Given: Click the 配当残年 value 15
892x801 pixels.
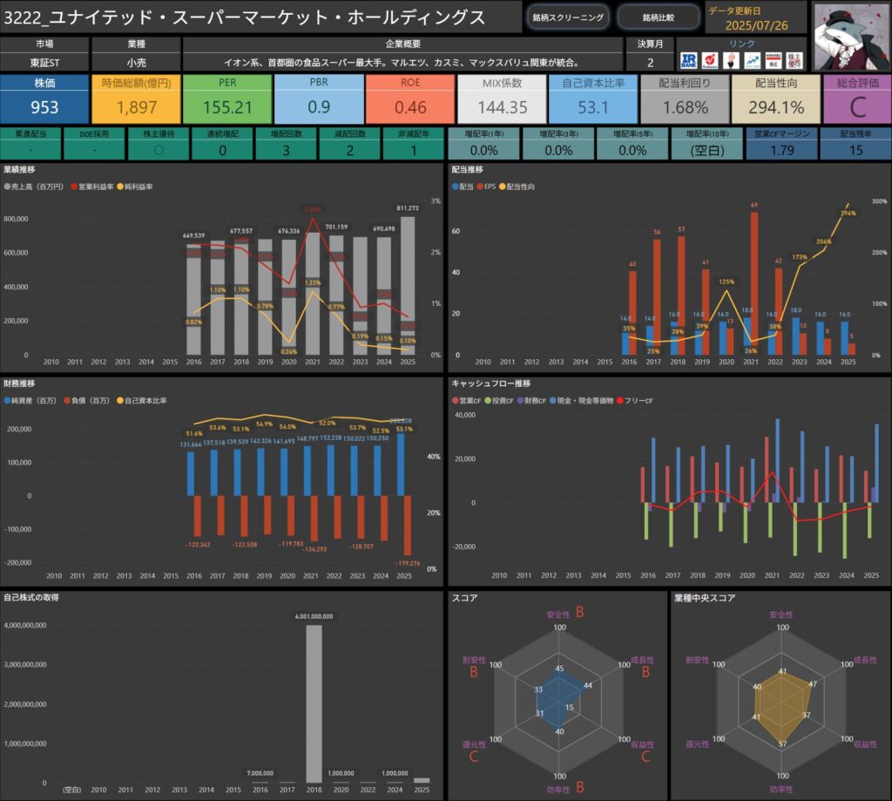Looking at the screenshot, I should coord(855,150).
